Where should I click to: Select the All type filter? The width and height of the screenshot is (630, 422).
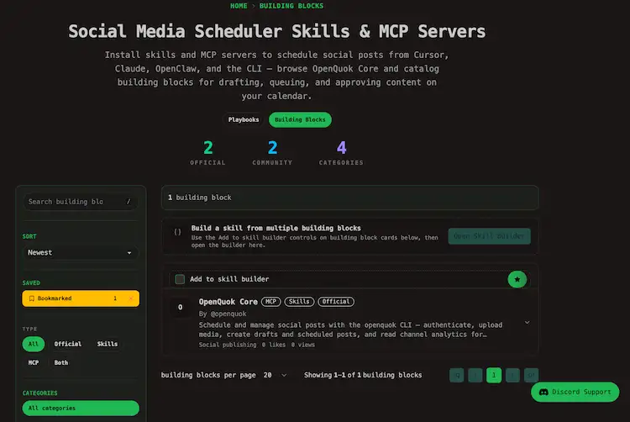(34, 344)
